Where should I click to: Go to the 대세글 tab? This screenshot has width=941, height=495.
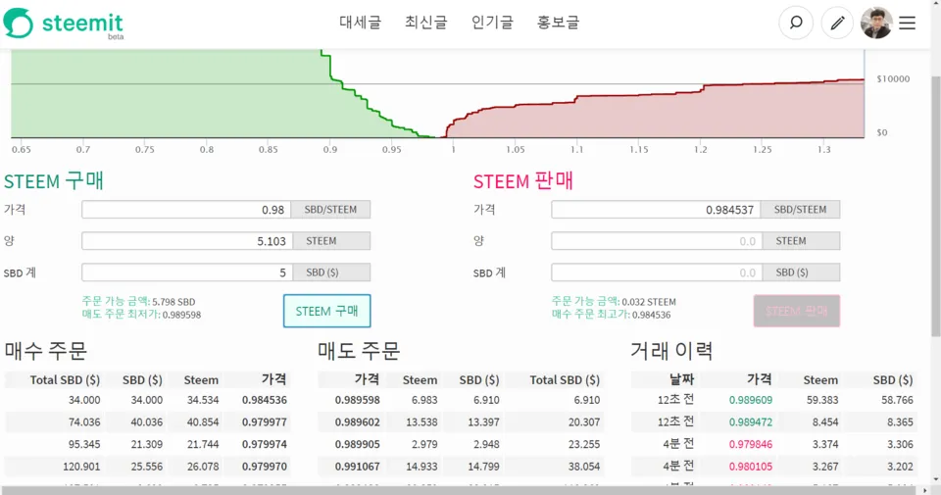(x=360, y=23)
